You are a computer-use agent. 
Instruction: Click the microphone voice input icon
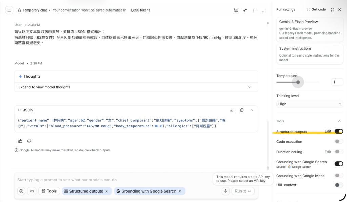tap(226, 191)
